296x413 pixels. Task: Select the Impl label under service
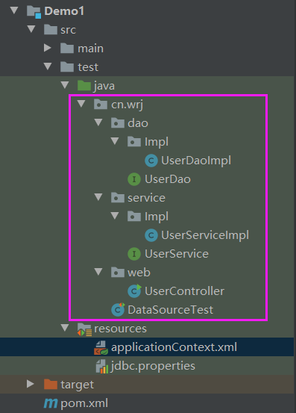pyautogui.click(x=157, y=217)
